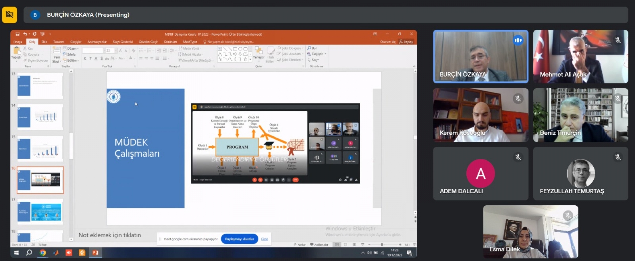Click the Yapıştır paste icon
635x261 pixels.
coord(16,51)
